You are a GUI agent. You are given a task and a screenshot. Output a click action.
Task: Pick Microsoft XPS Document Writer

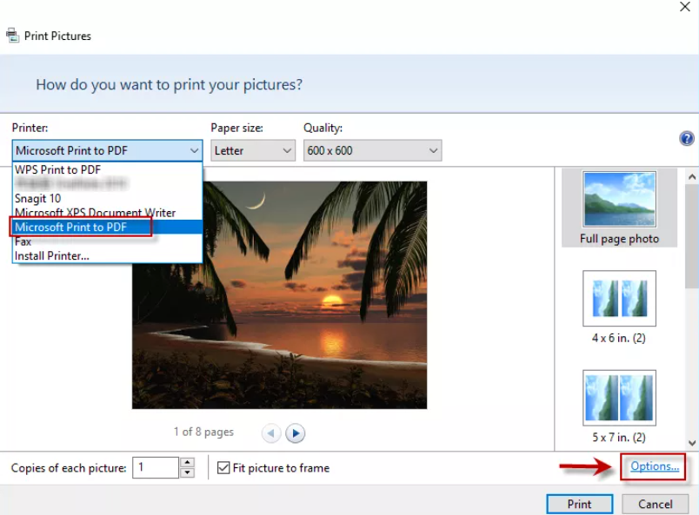[96, 213]
